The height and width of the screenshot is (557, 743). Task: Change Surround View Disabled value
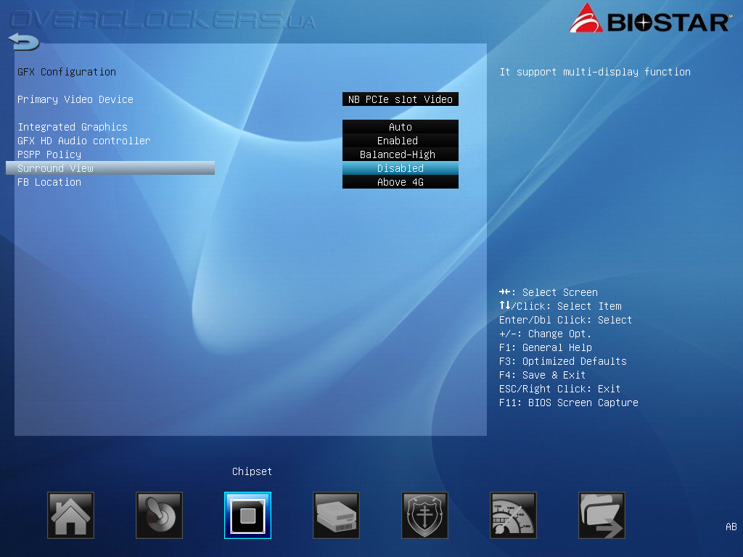point(401,168)
